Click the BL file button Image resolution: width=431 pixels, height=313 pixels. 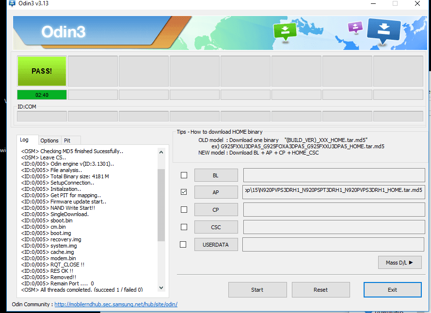[216, 175]
